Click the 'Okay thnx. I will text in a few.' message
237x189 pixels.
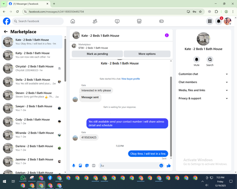[148, 154]
